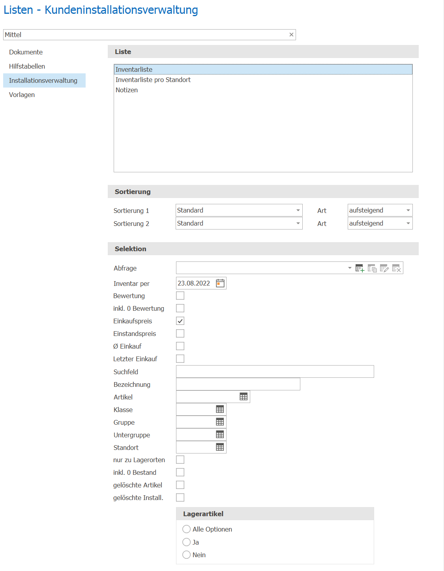Select the Alle Optionen radio button
444x571 pixels.
[x=187, y=529]
